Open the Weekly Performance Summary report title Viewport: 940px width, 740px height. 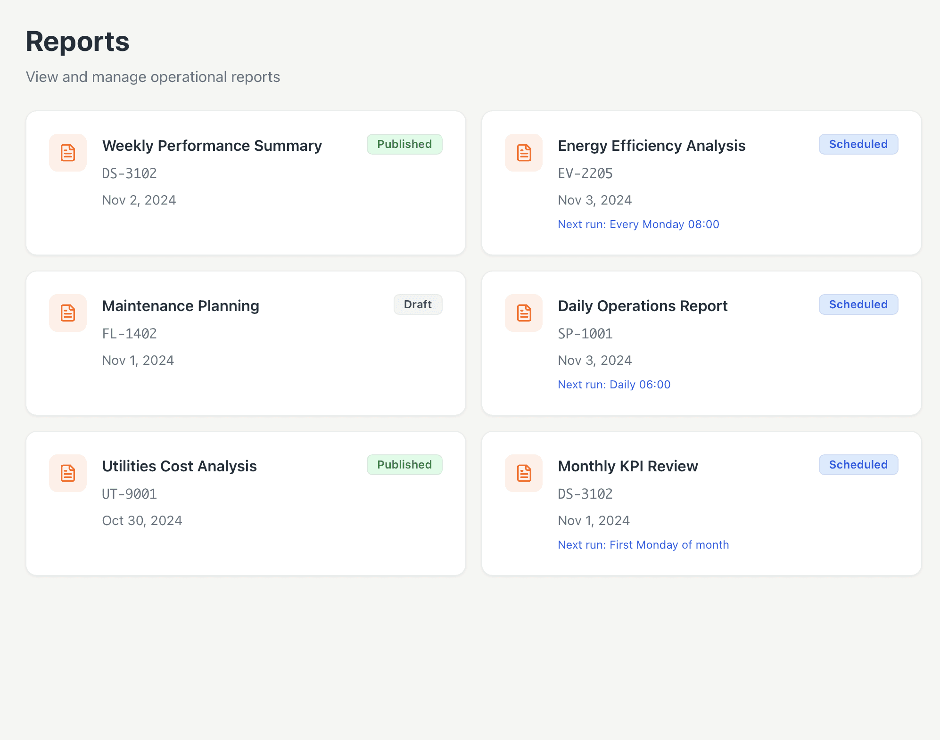[x=212, y=146]
